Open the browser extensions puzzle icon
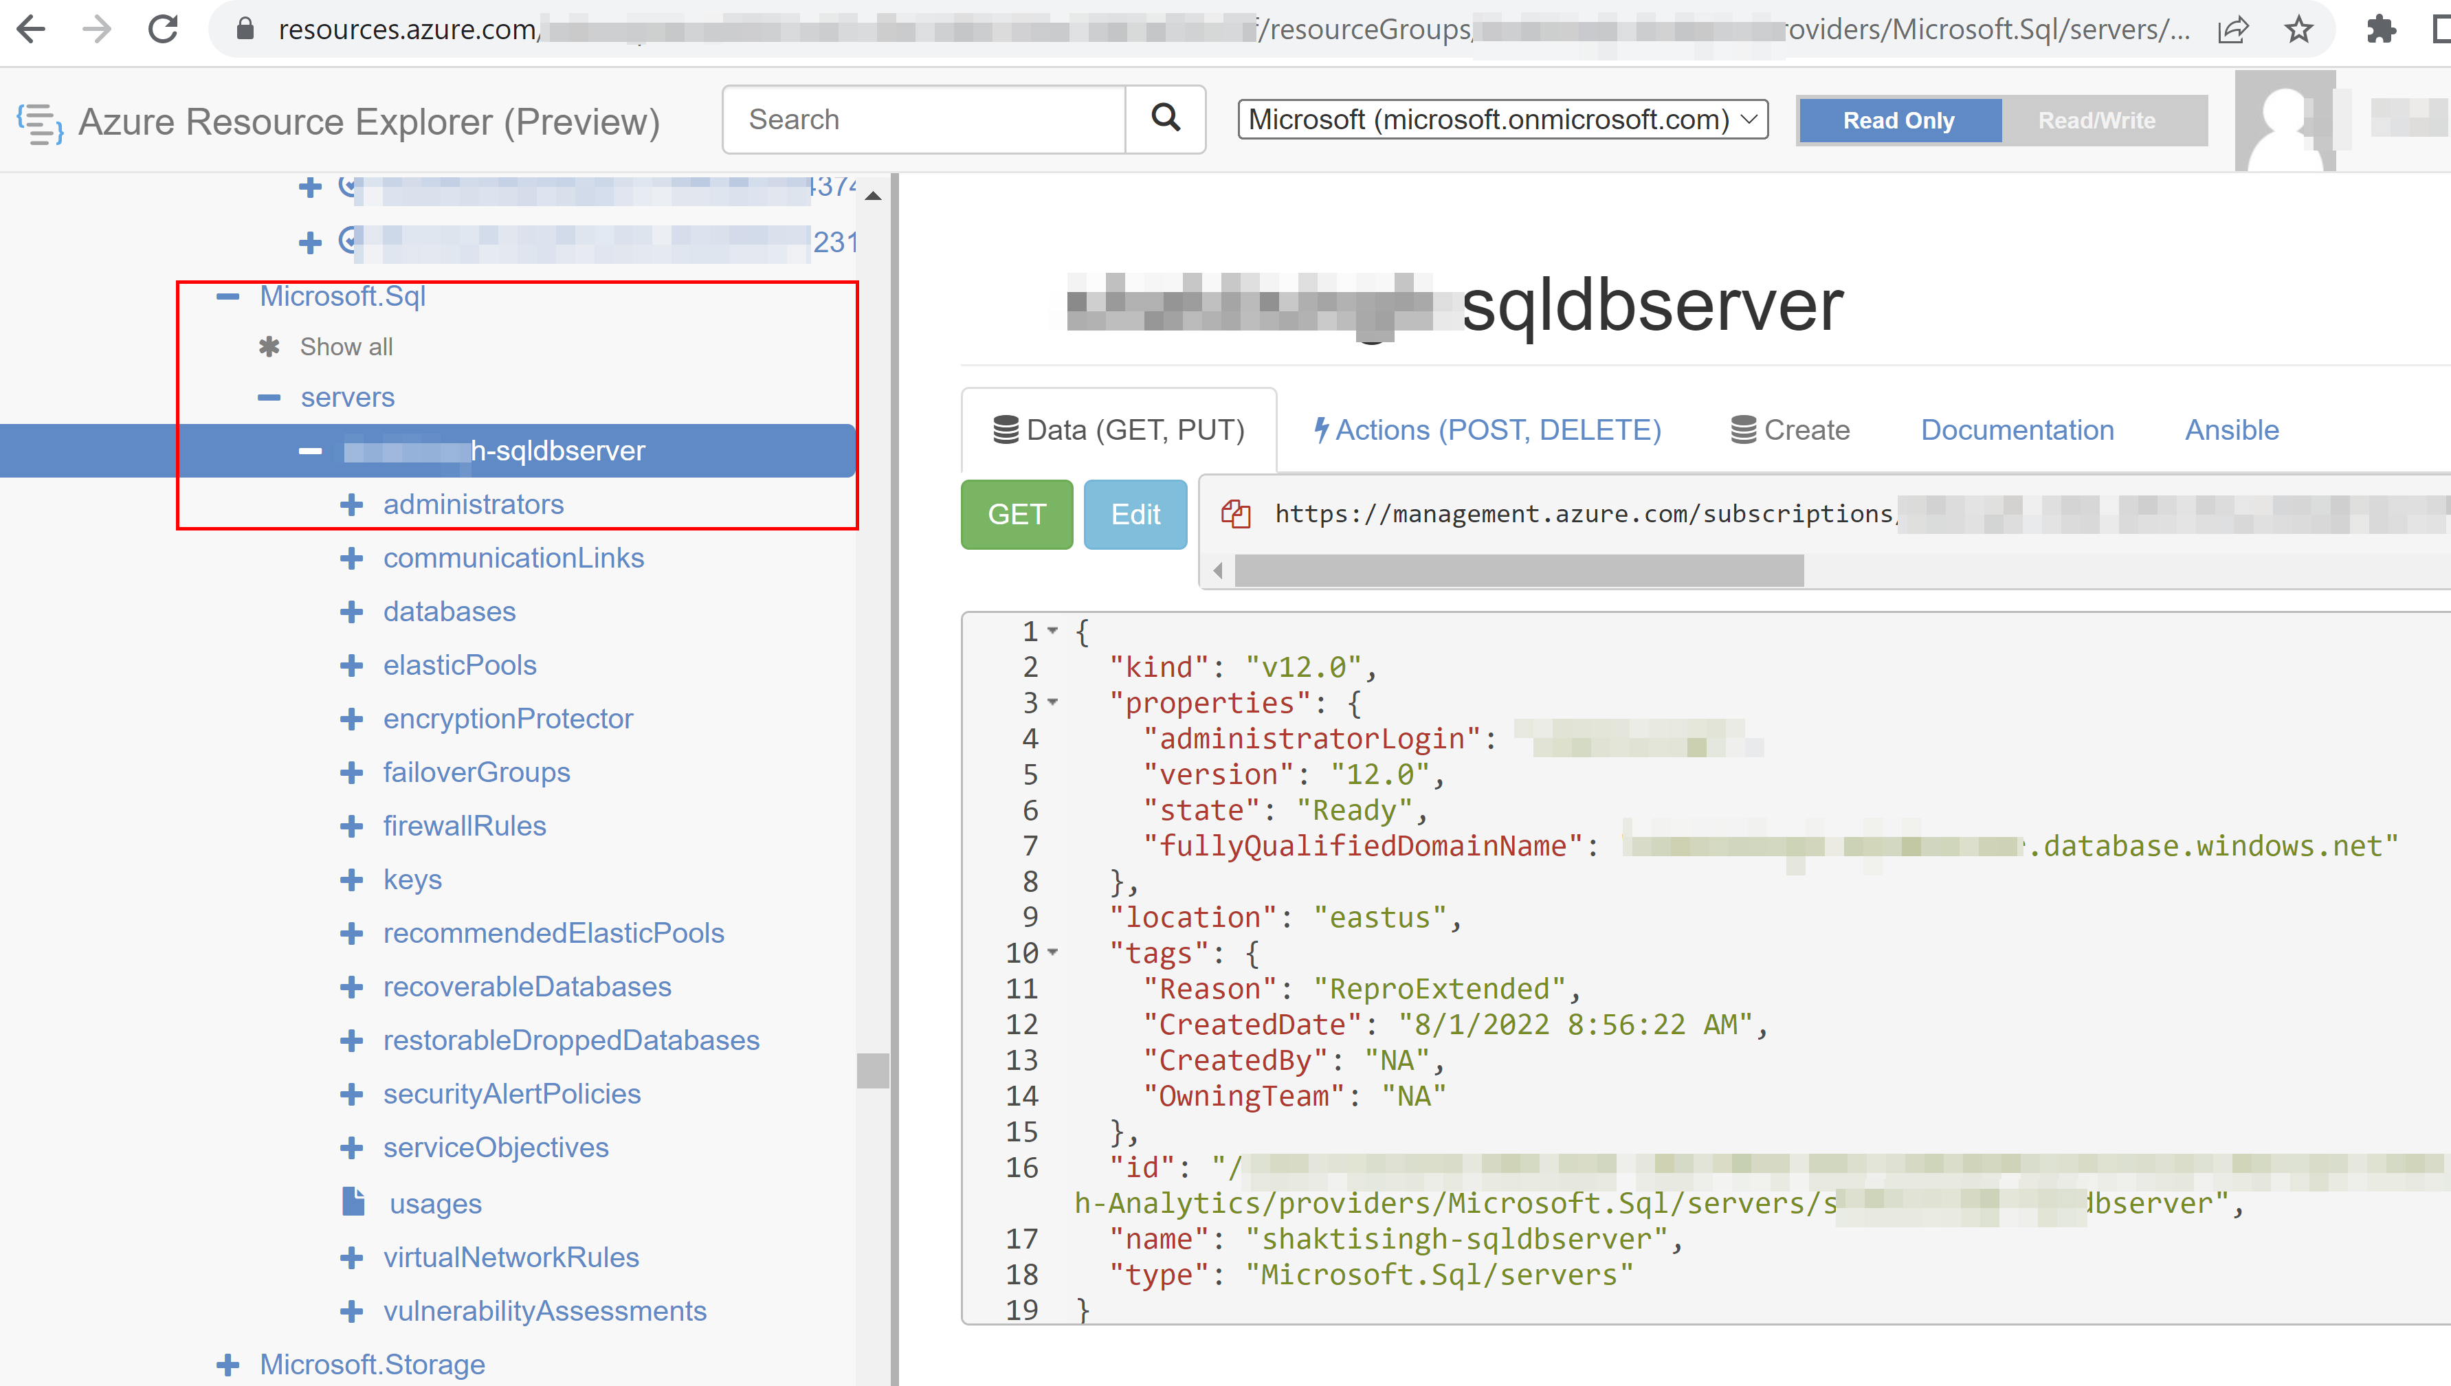Viewport: 2451px width, 1386px height. (x=2381, y=30)
